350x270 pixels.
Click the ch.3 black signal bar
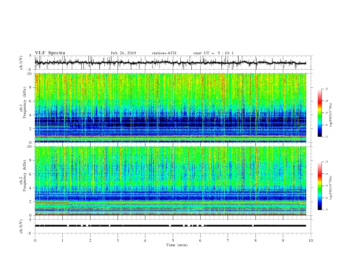click(170, 226)
